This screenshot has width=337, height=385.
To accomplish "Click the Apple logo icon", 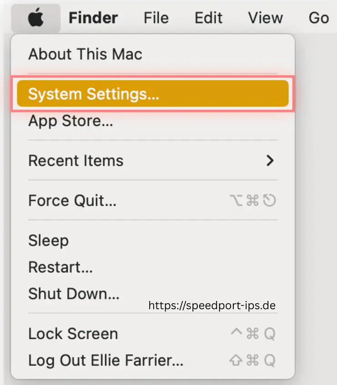I will (x=35, y=18).
